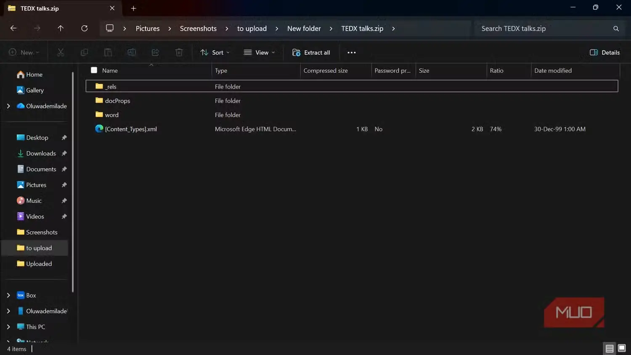631x355 pixels.
Task: Select the docProps folder icon
Action: [99, 101]
